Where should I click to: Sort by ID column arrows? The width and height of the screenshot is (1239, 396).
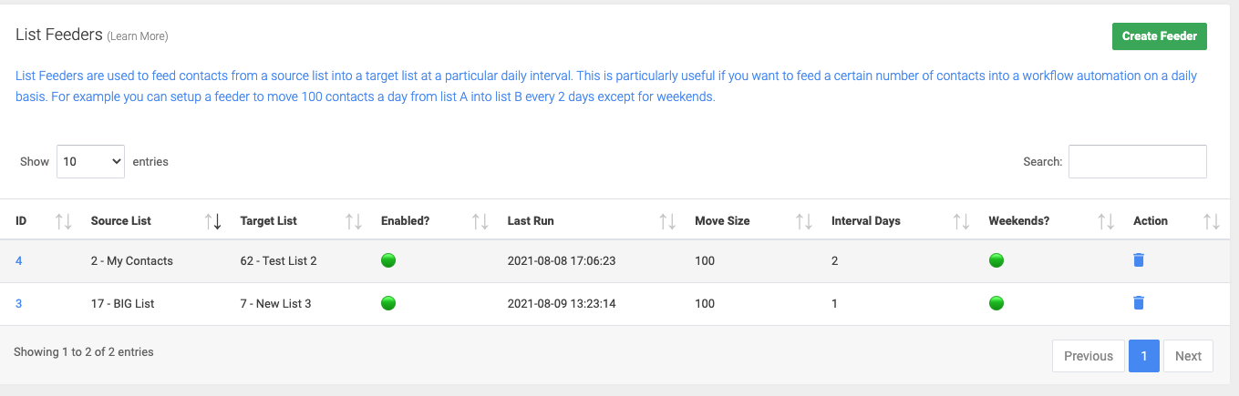pyautogui.click(x=64, y=220)
